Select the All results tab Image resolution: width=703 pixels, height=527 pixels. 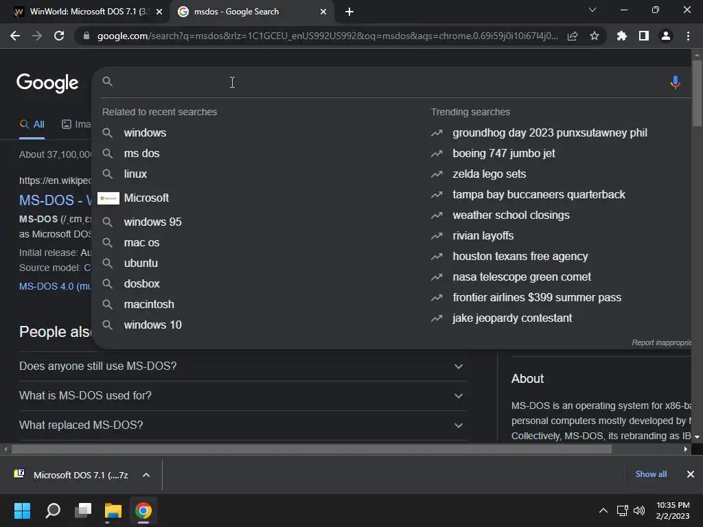(x=32, y=125)
